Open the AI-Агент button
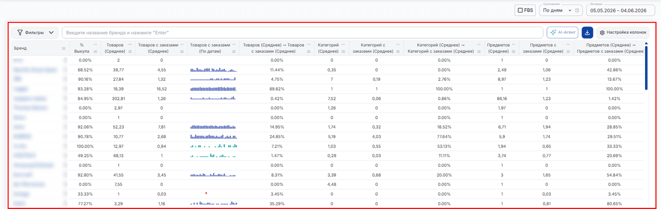Image resolution: width=661 pixels, height=209 pixels. (562, 32)
